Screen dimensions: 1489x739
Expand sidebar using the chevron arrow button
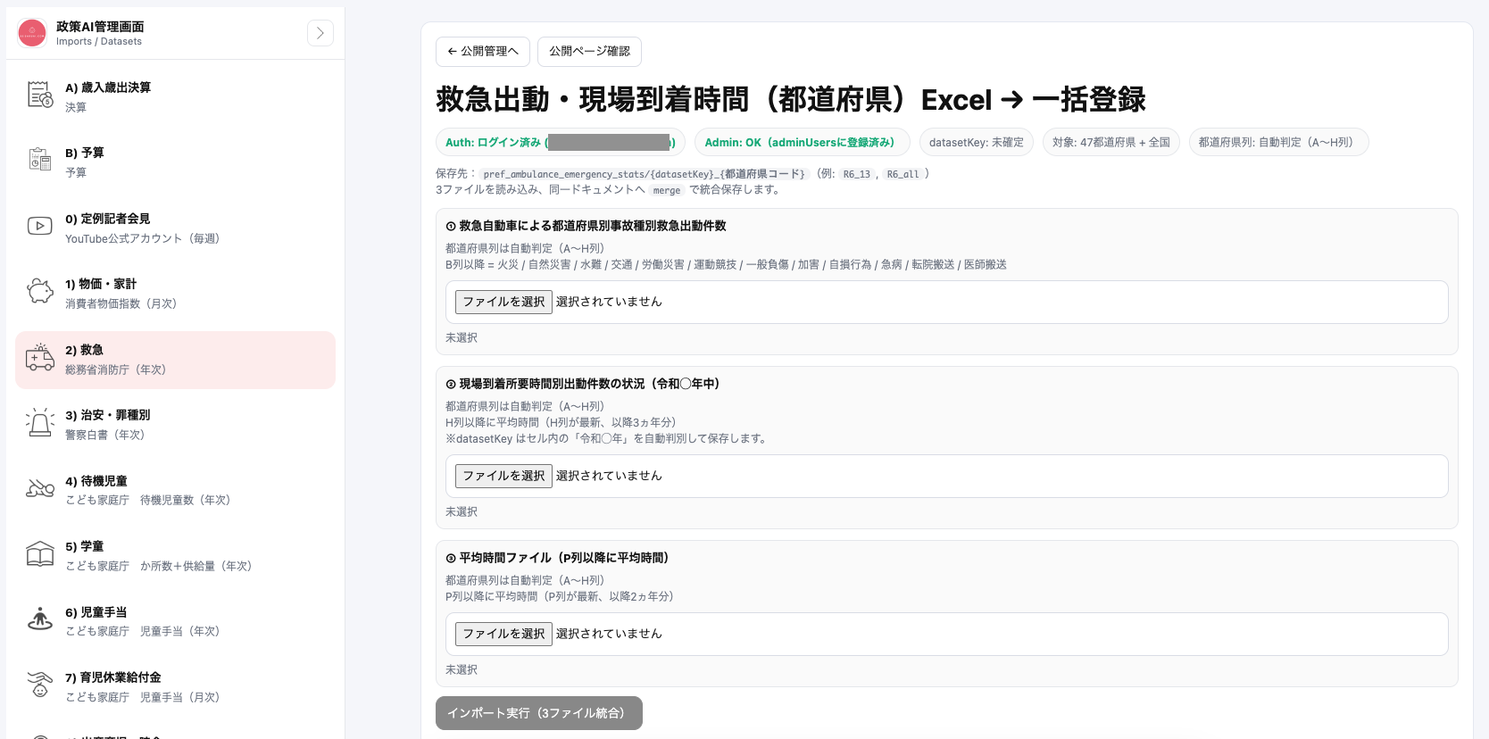coord(320,33)
